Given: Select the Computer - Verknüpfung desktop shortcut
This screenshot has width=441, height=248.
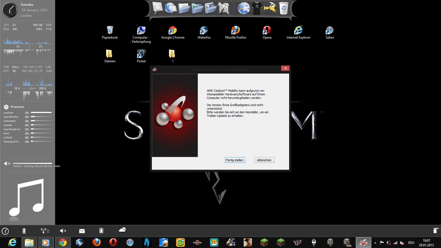Looking at the screenshot, I should (141, 34).
